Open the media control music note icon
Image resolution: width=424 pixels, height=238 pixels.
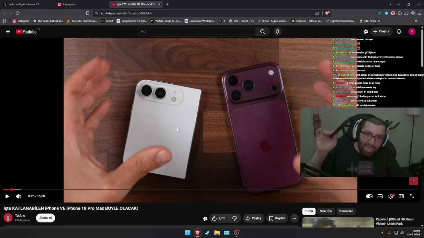pos(406,13)
